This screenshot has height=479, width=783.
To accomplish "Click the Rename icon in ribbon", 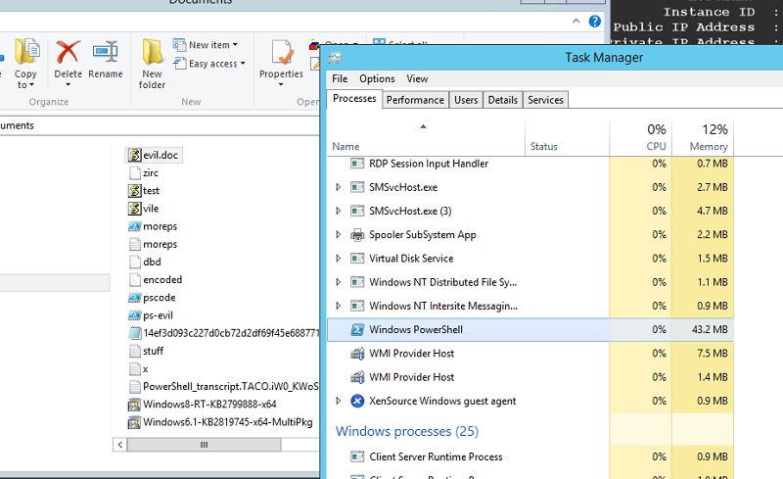I will pyautogui.click(x=105, y=53).
